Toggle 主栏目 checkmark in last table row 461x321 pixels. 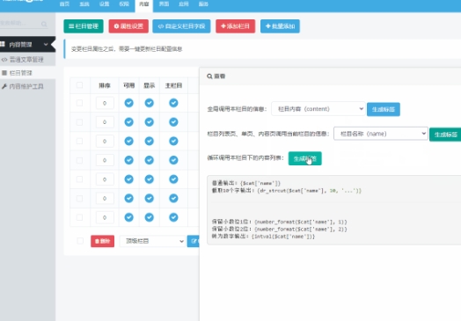coord(173,217)
